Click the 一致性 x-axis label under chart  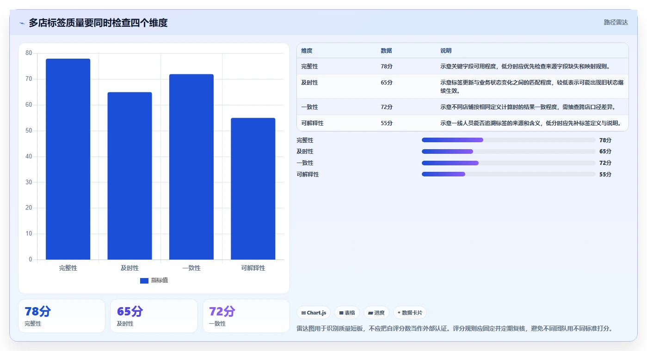click(x=191, y=268)
